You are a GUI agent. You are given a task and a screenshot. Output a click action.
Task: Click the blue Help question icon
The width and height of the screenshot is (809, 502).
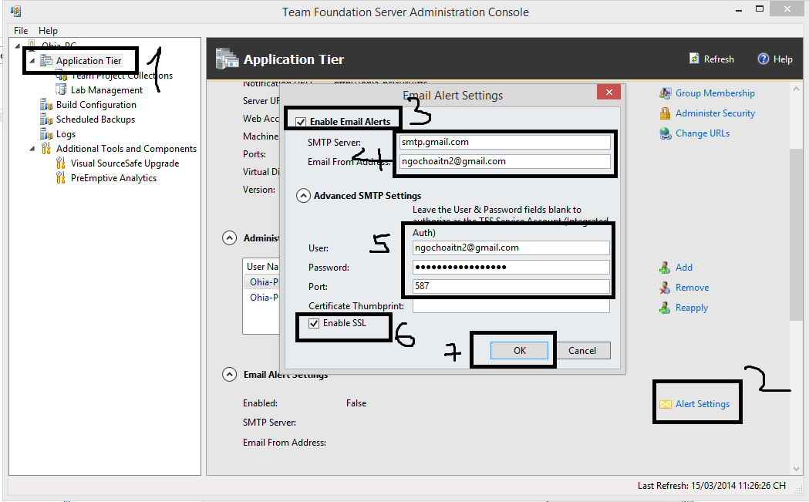763,59
